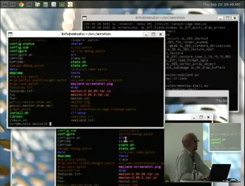Click stamp-h1 in the front terminal
Image resolution: width=245 pixels, height=186 pixels.
coord(78,58)
